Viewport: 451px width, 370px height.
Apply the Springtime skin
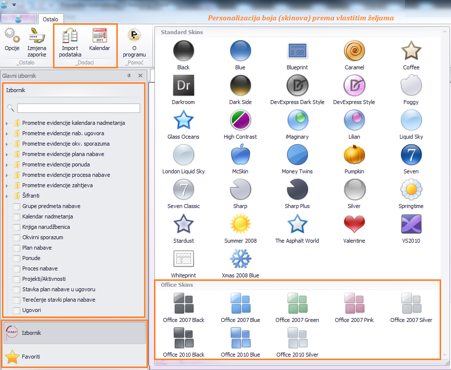click(411, 194)
